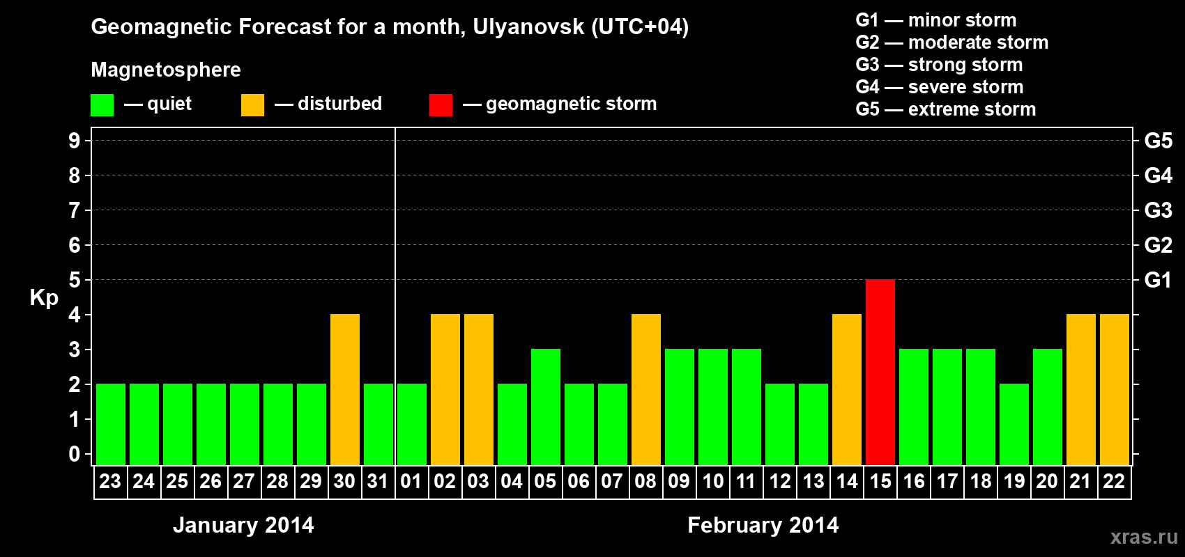Screen dimensions: 1185x557
Task: Select the orange bar for February 21
Action: tap(1081, 390)
